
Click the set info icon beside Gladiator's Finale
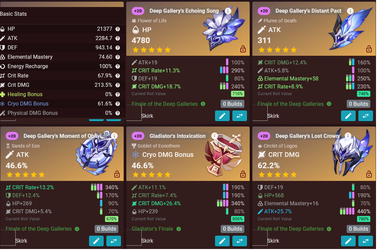pos(179,229)
